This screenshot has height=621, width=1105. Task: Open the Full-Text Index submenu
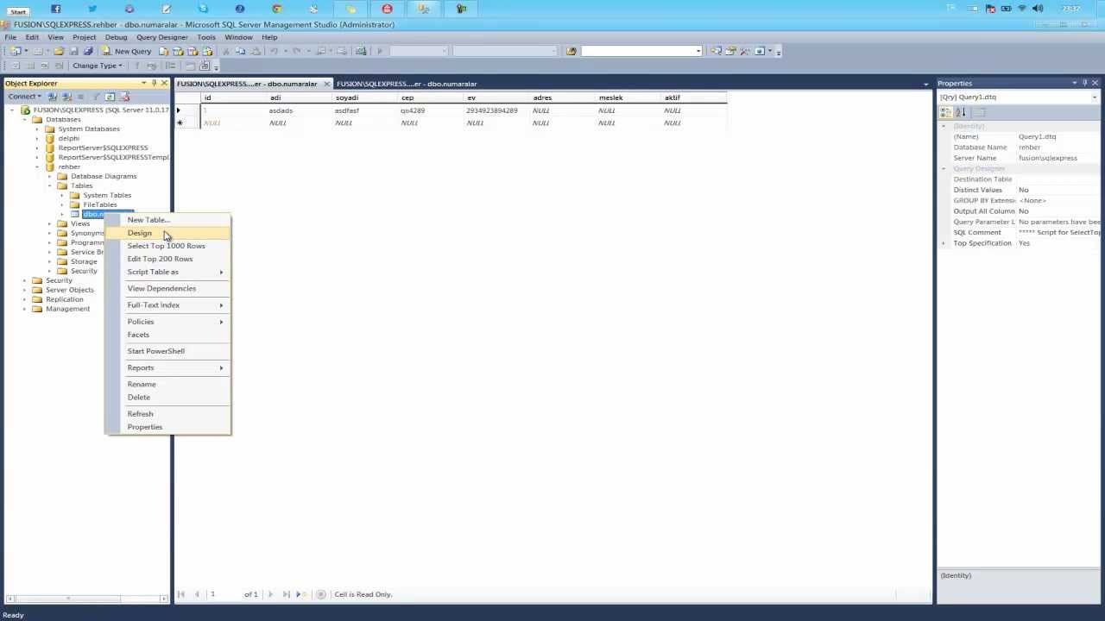click(168, 304)
